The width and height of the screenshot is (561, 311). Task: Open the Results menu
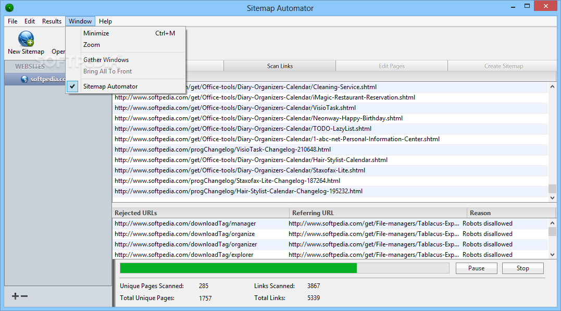click(x=52, y=21)
